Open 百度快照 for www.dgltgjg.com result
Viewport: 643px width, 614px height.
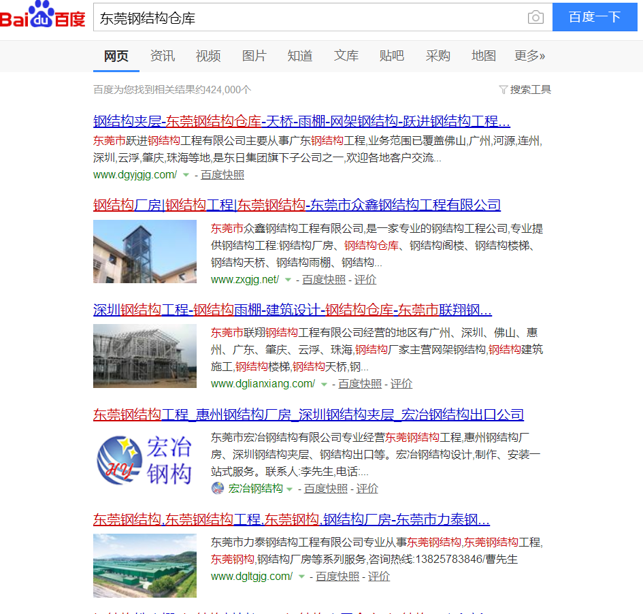337,577
